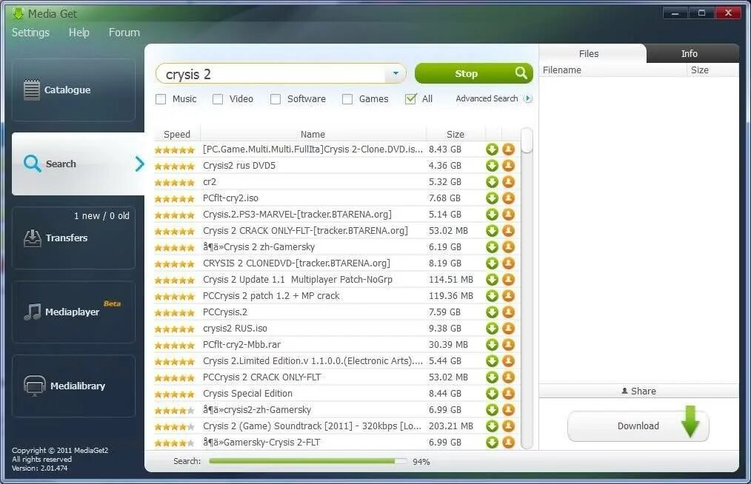The height and width of the screenshot is (484, 751).
Task: Click orange icon for PCCrysis.2 row
Action: point(508,312)
